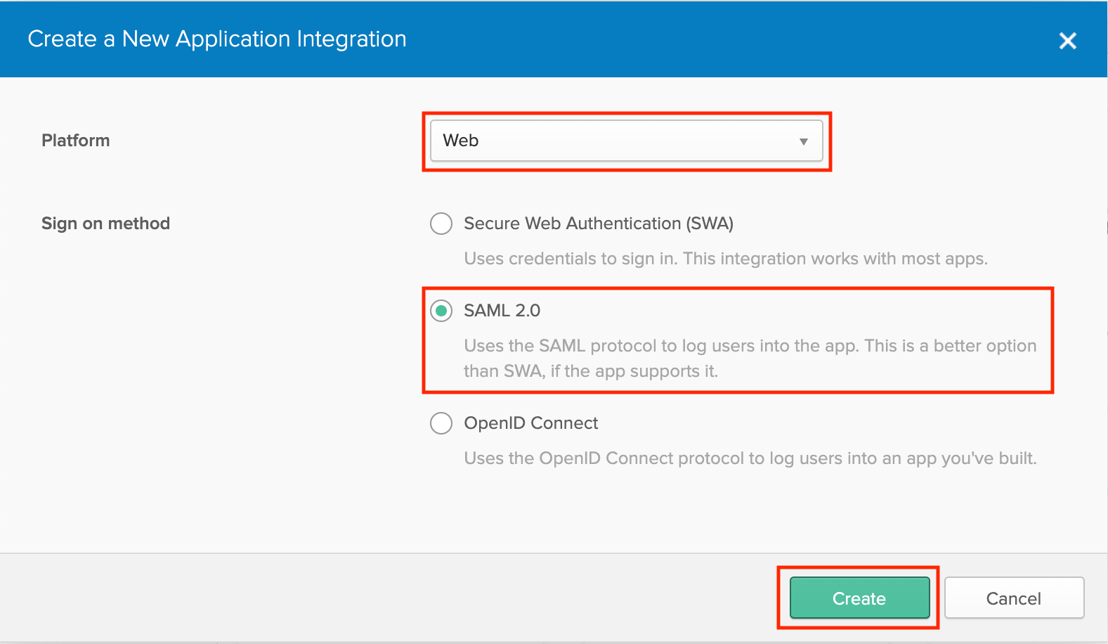Click the 'Sign on method' field label

105,224
